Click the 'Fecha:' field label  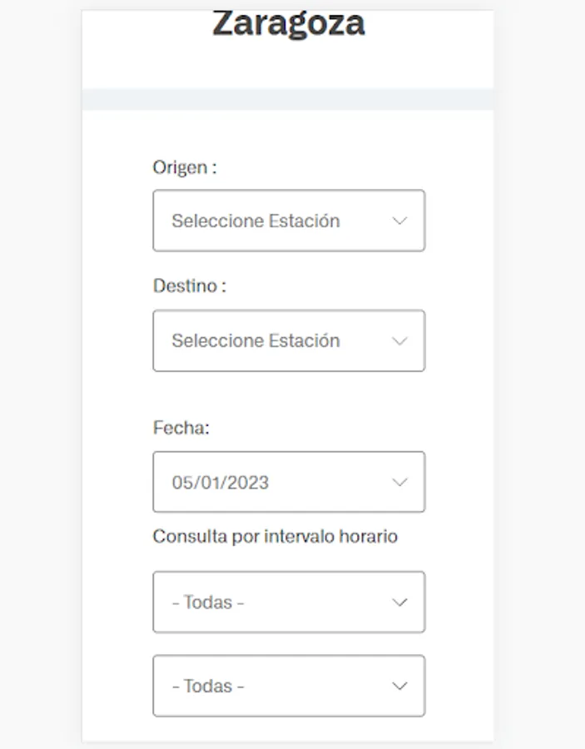181,428
